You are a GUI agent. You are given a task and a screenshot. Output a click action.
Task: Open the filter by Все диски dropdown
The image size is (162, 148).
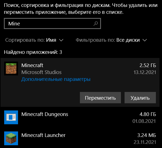(x=111, y=40)
